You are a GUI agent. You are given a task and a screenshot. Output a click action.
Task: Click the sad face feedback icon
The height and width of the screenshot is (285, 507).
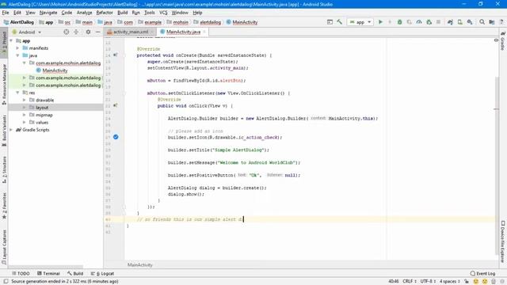(484, 282)
